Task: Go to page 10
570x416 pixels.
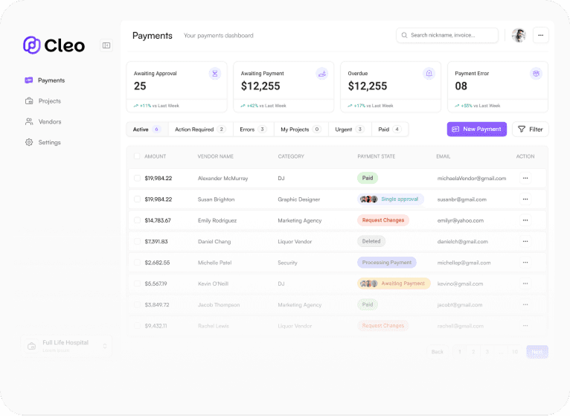Action: 515,352
